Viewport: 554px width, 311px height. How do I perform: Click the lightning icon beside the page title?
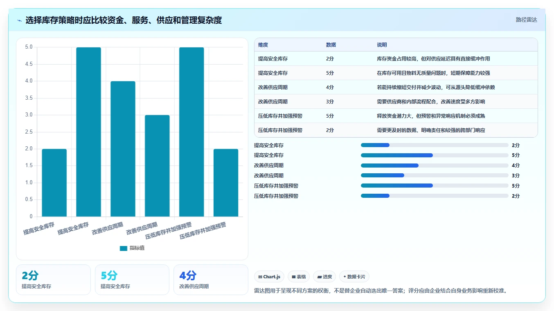pos(20,20)
